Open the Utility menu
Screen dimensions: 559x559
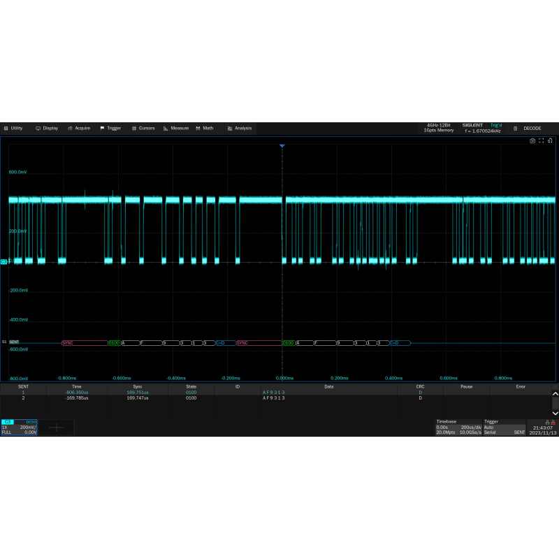[13, 129]
